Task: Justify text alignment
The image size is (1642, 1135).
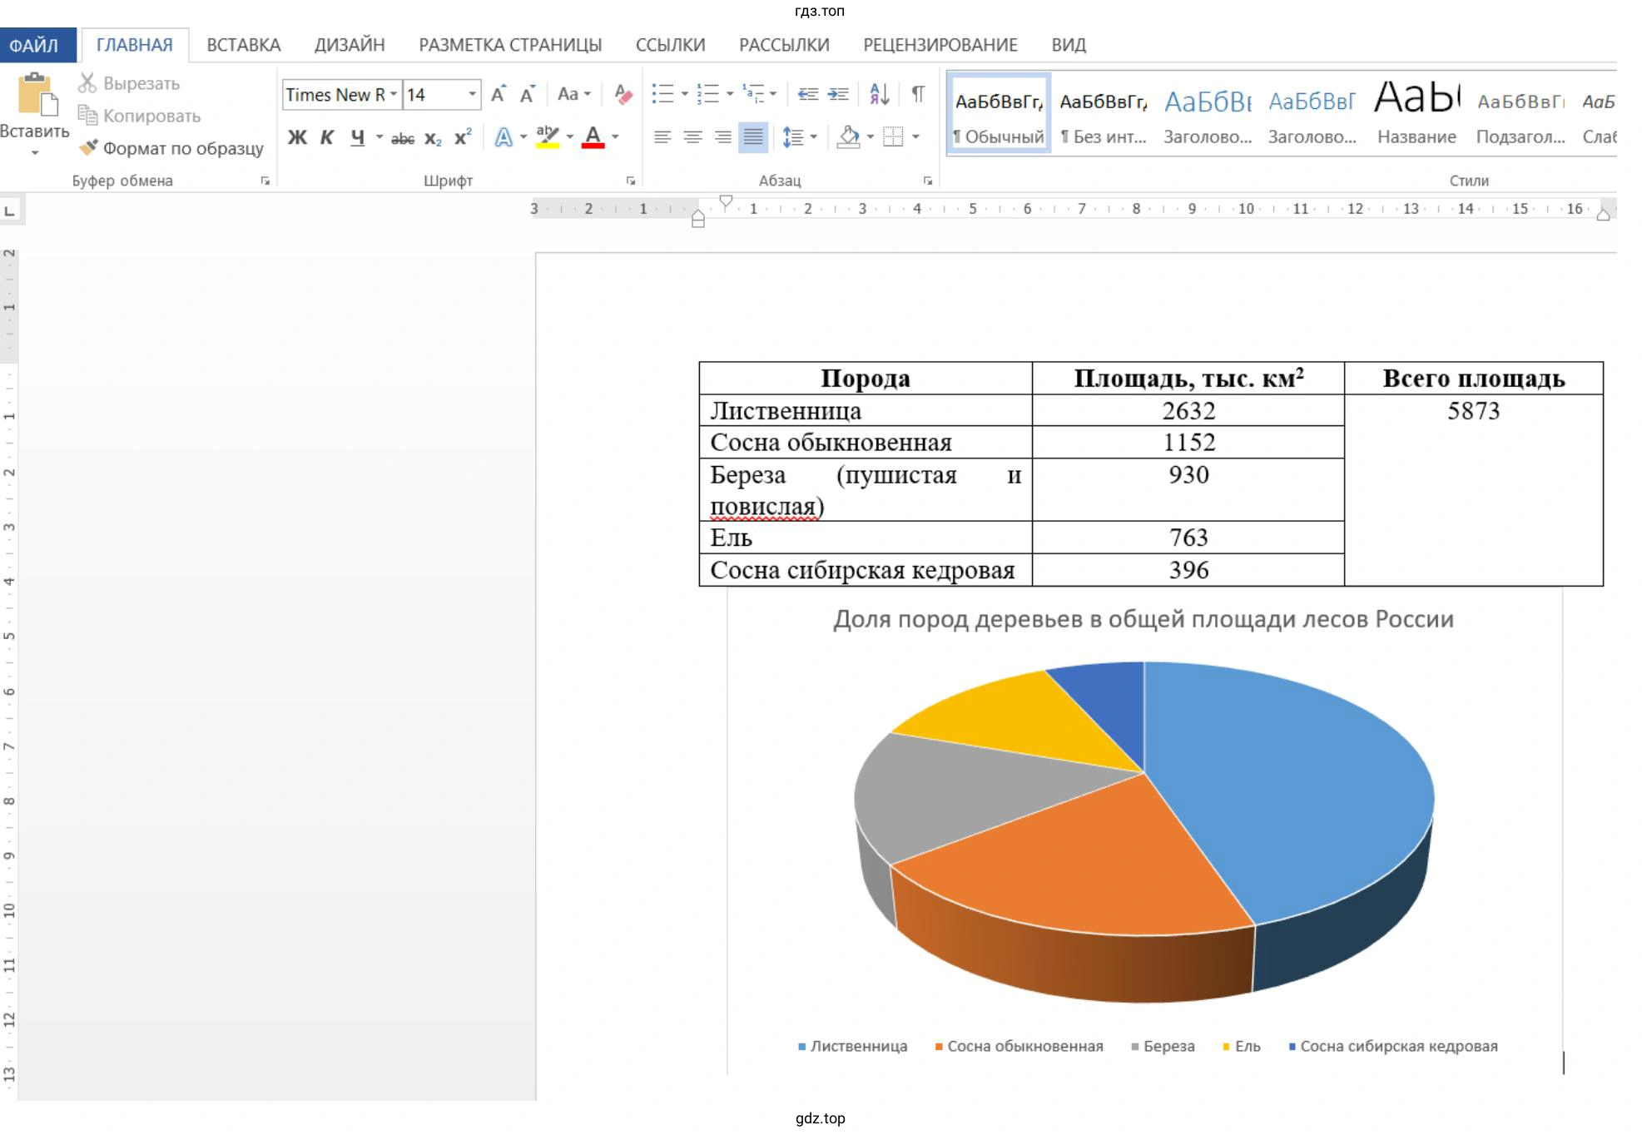Action: click(753, 136)
